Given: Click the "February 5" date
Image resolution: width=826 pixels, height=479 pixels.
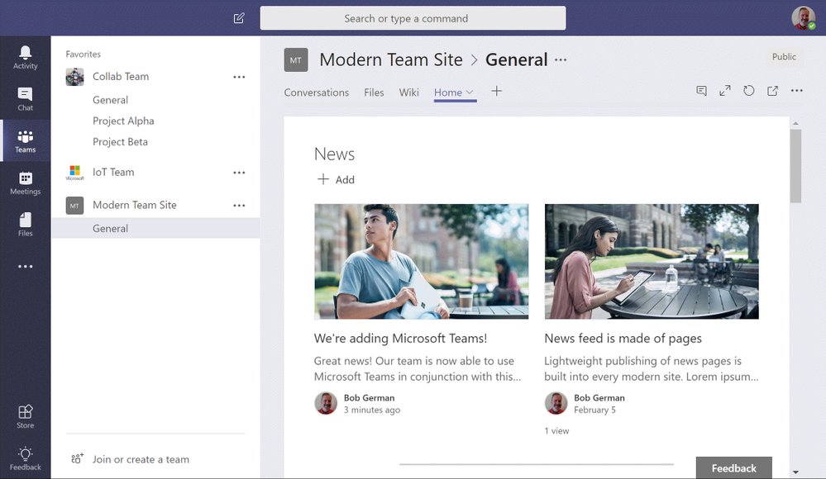Looking at the screenshot, I should point(594,410).
